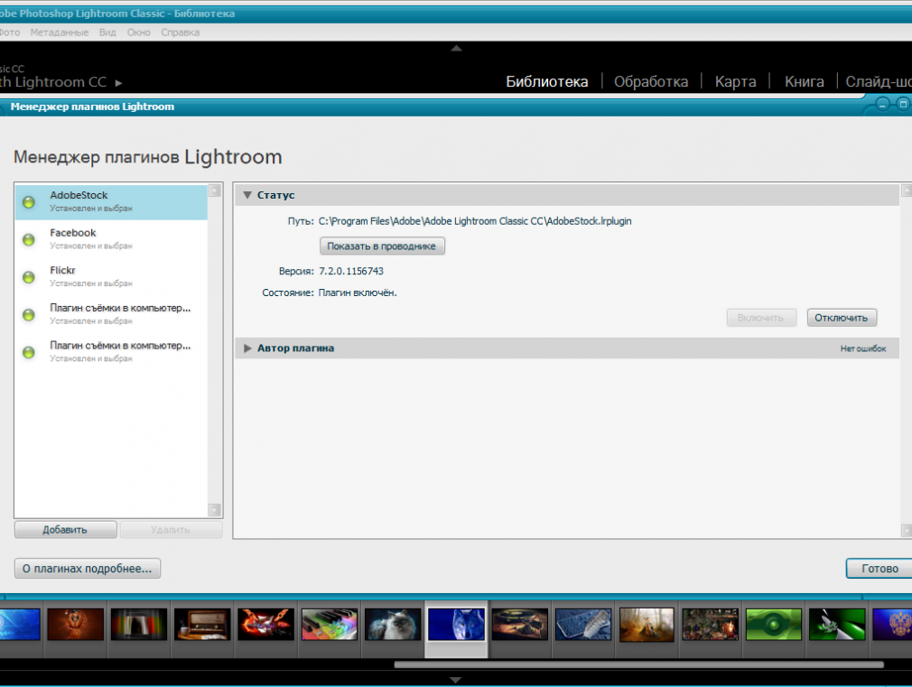Viewport: 912px width, 687px height.
Task: Open the Книга module
Action: point(805,81)
